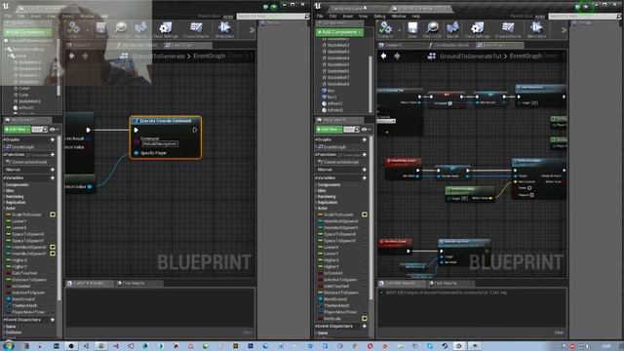Viewport: 624px width, 351px height.
Task: Click Windows Start button on taskbar
Action: (x=9, y=346)
